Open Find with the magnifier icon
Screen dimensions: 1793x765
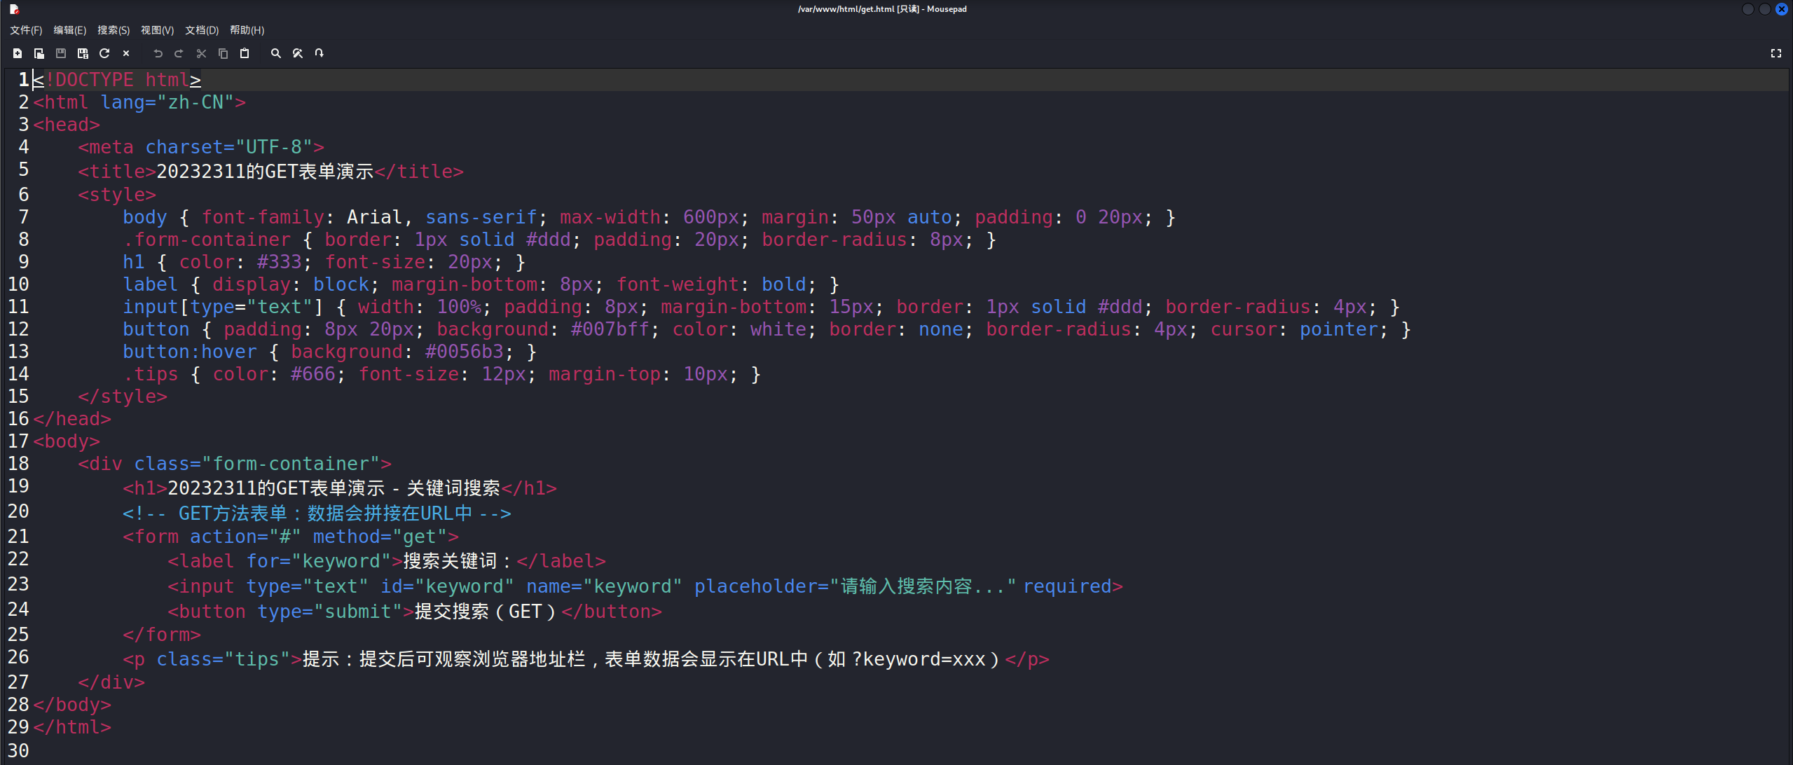coord(276,53)
